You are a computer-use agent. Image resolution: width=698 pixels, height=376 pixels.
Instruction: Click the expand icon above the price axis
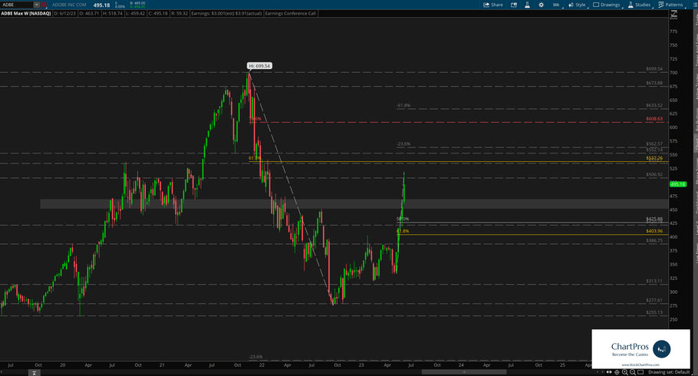point(673,13)
